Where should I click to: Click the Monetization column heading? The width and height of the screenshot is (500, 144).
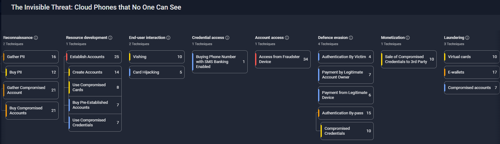point(393,38)
